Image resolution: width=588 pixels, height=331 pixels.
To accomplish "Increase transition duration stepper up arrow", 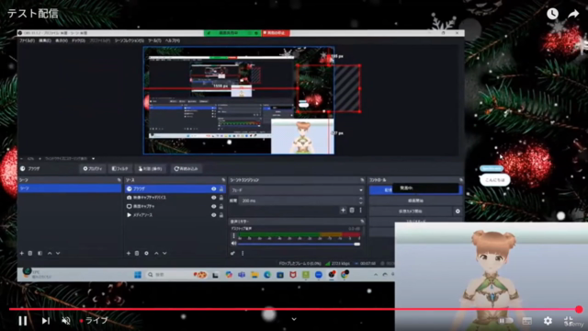I will point(361,199).
